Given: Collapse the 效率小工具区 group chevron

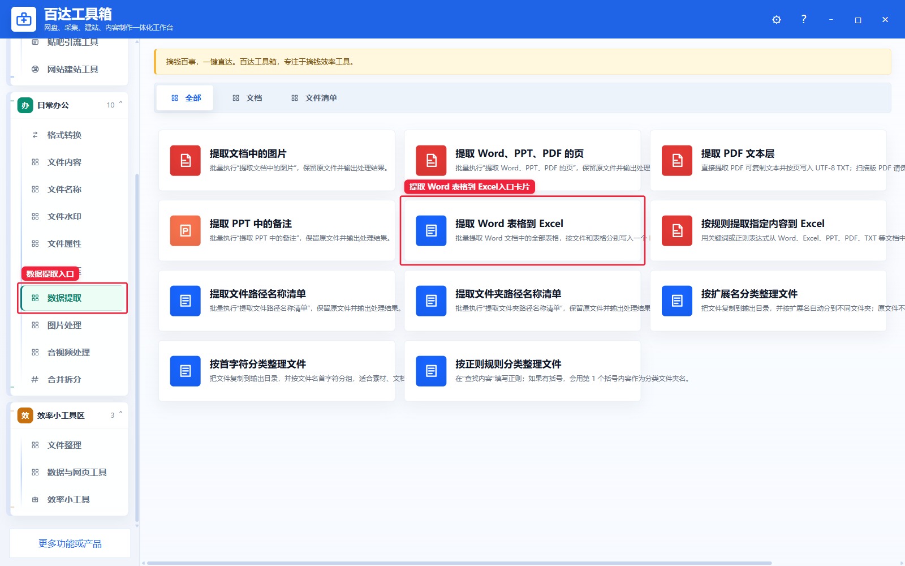Looking at the screenshot, I should coord(120,414).
